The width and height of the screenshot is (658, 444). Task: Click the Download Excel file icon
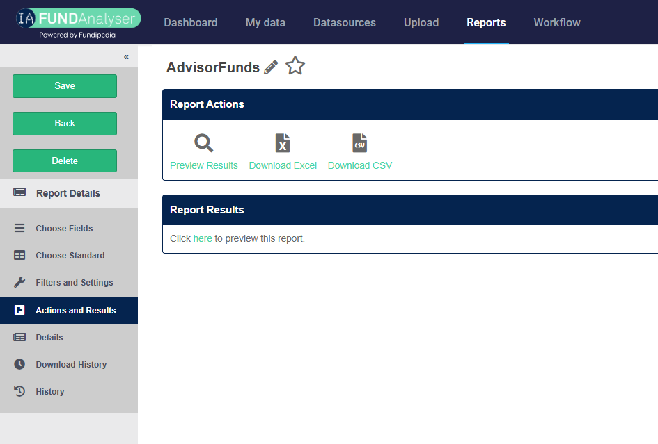283,143
